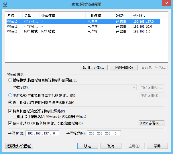The width and height of the screenshot is (173, 154).
Task: Click the Virtual Network Editor title bar icon
Action: pos(5,4)
